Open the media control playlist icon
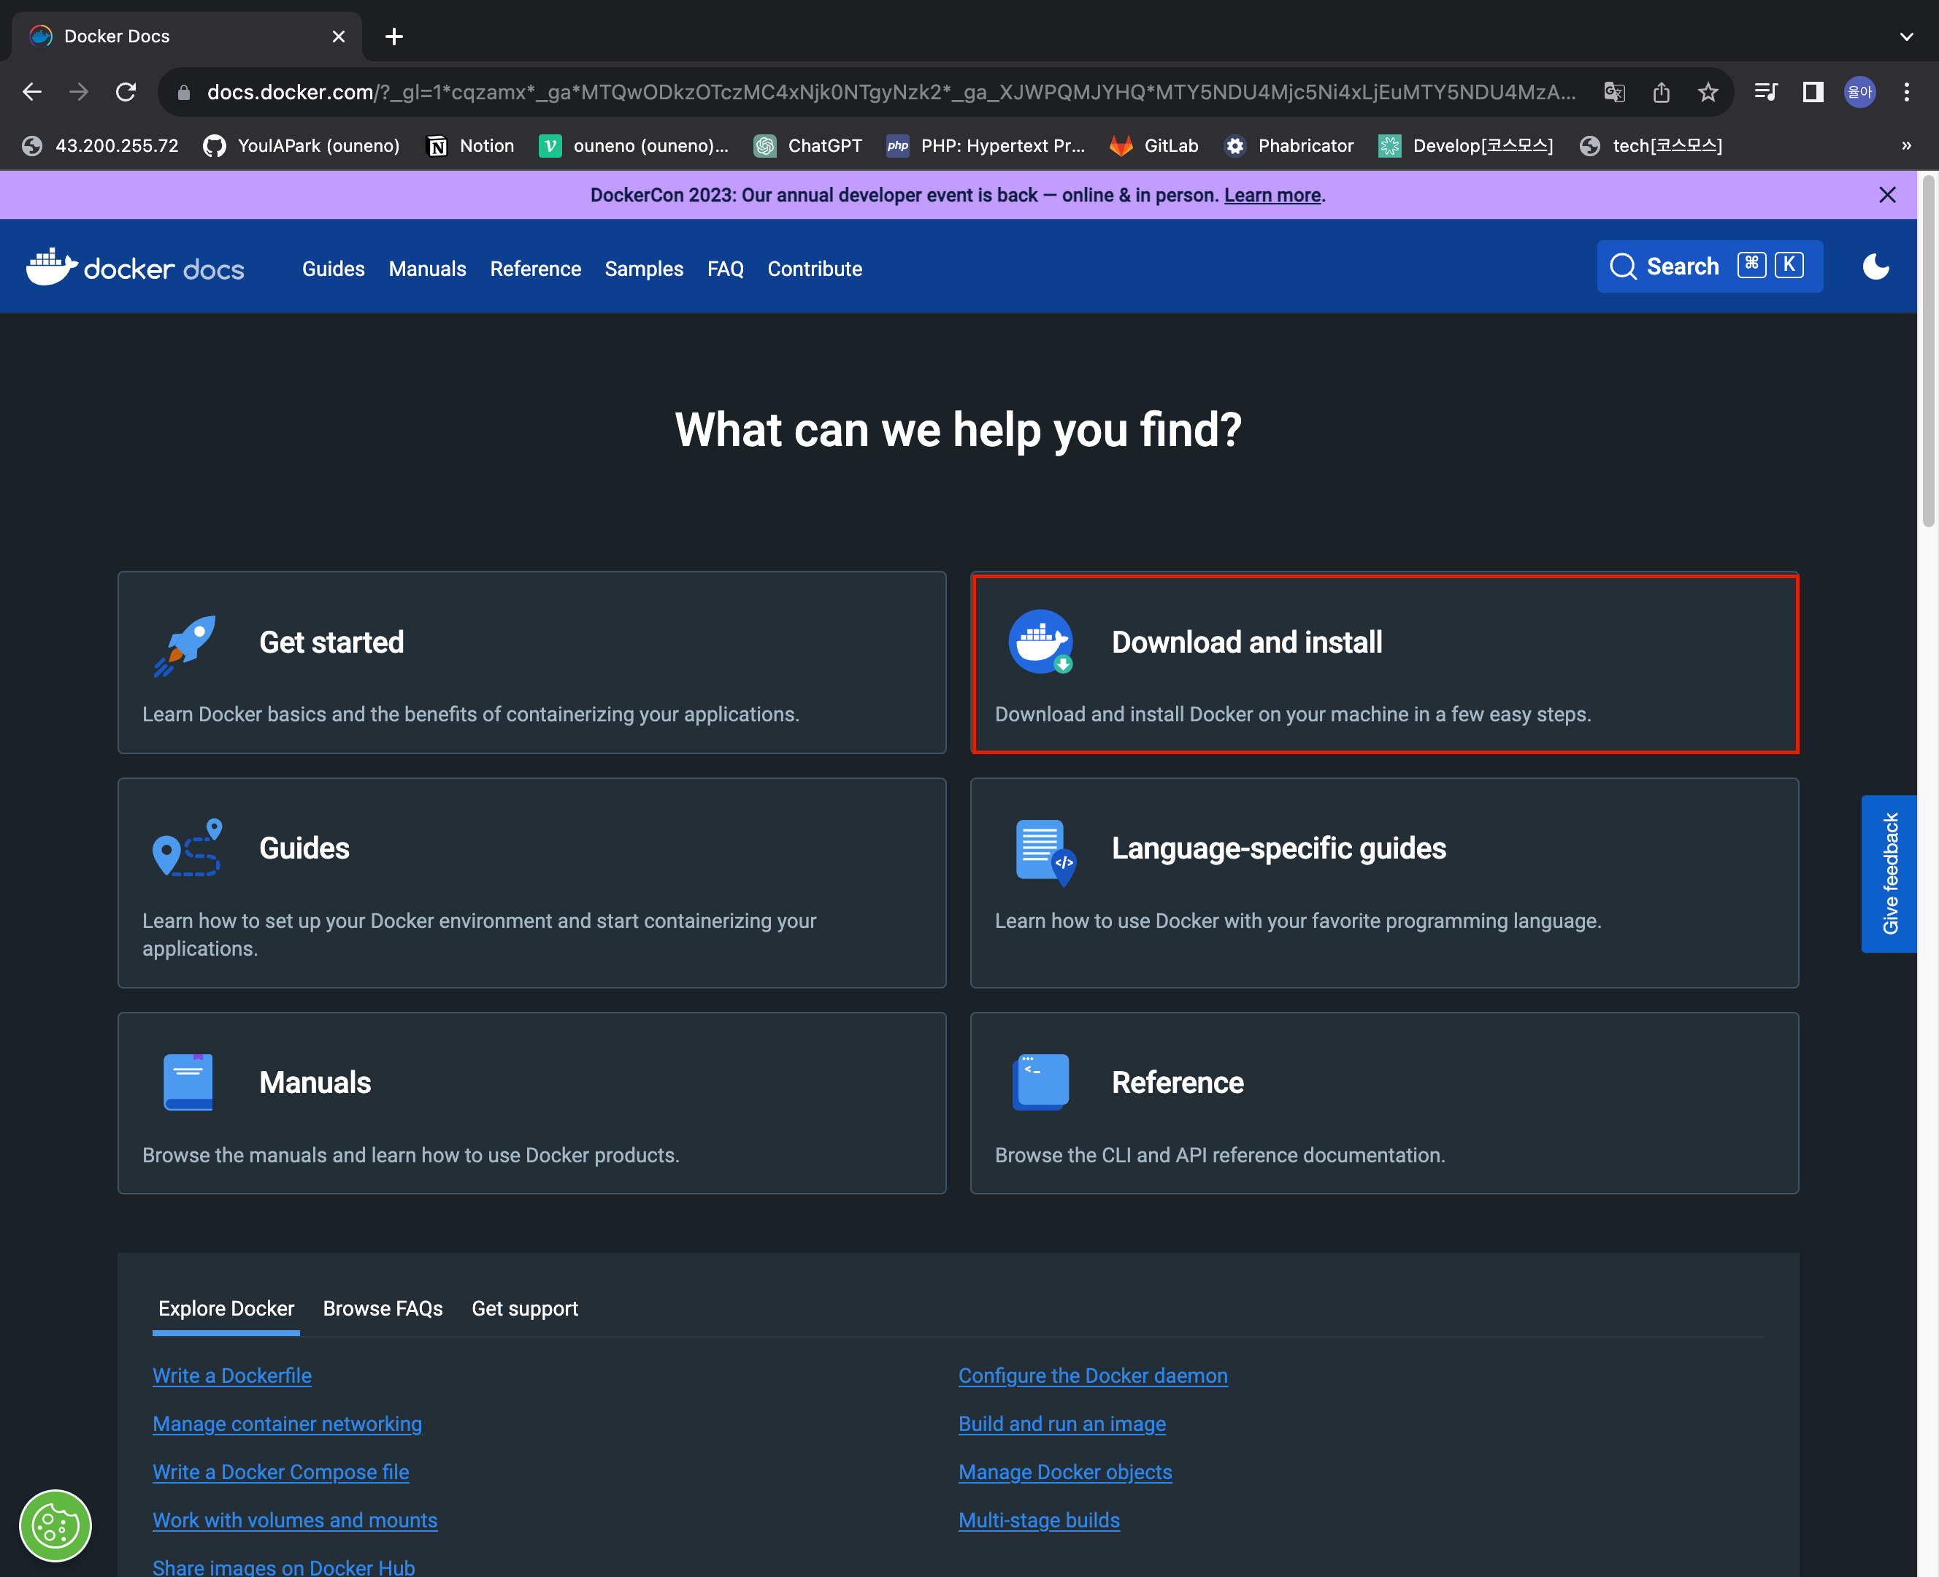1939x1577 pixels. pos(1765,92)
